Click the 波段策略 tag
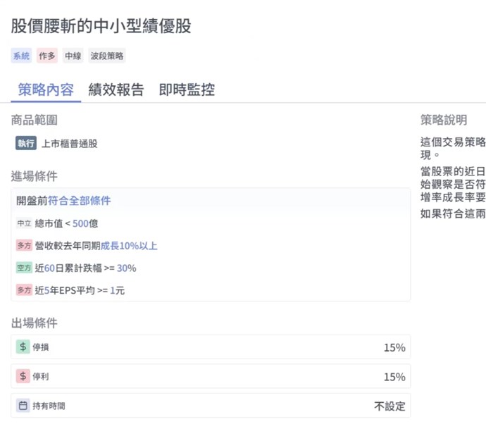 coord(108,56)
